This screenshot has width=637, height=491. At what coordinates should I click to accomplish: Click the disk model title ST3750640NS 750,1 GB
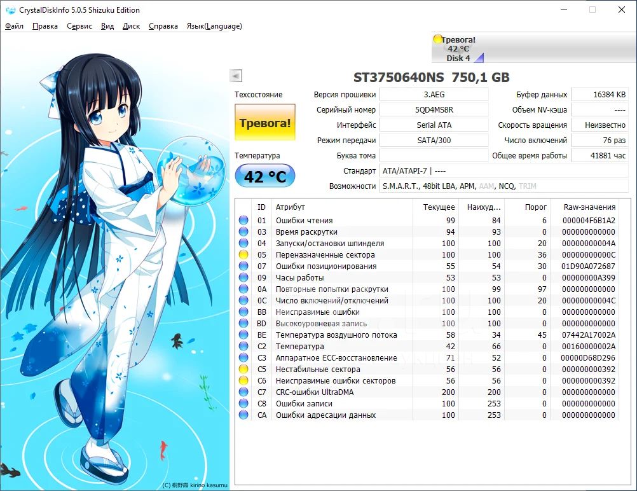coord(432,77)
